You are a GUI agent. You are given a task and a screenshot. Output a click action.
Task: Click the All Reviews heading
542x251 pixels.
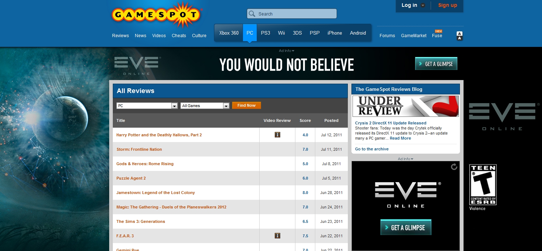point(136,91)
